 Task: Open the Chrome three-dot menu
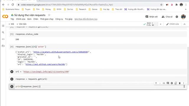click(x=186, y=5)
